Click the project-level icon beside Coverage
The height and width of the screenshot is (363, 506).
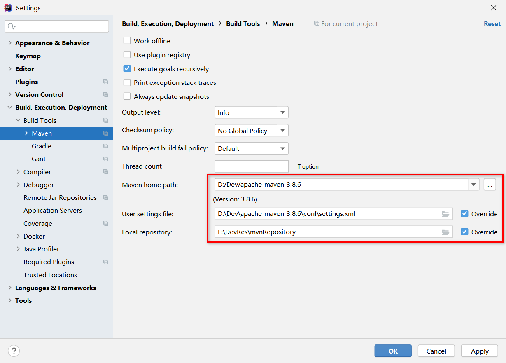pos(105,223)
